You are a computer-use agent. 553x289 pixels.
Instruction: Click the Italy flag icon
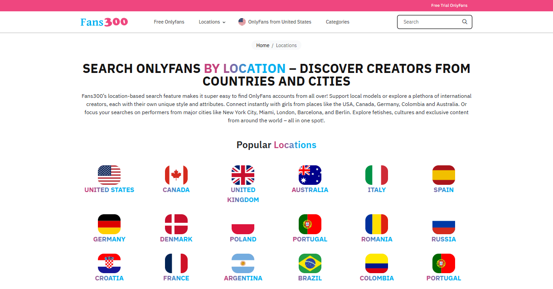[x=377, y=175]
